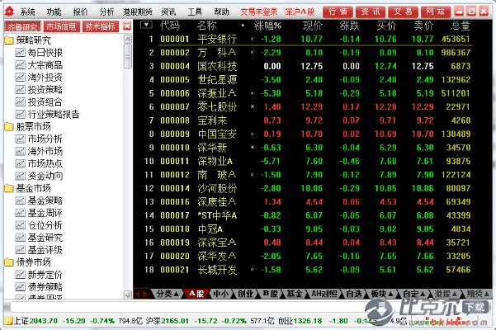
Task: Open the 海外市场 item
Action: click(39, 152)
